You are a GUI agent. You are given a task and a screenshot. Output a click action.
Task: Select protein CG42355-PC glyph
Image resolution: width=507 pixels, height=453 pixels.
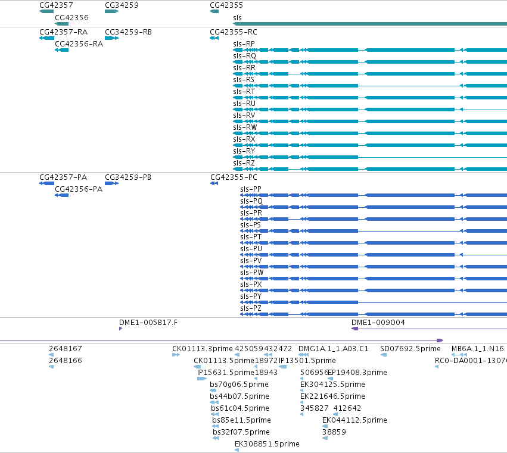(214, 183)
